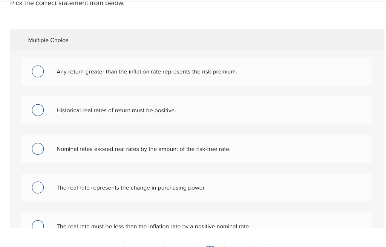Click the statement 'Historical real rates of return must be positive'

[x=116, y=110]
